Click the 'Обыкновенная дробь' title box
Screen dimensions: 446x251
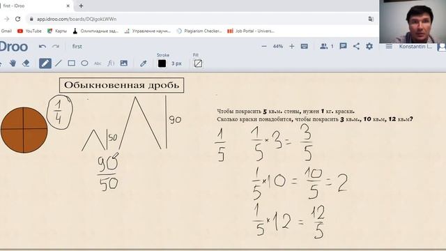coord(122,85)
